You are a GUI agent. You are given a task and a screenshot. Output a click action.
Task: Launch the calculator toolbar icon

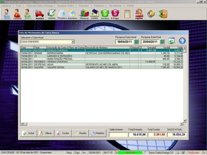tap(127, 14)
